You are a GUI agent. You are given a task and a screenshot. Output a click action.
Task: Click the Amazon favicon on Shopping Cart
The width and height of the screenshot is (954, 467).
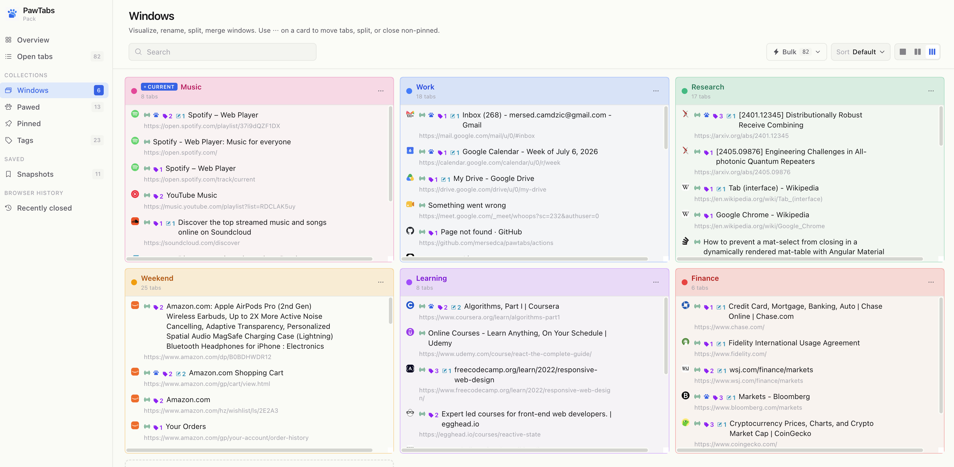coord(135,372)
